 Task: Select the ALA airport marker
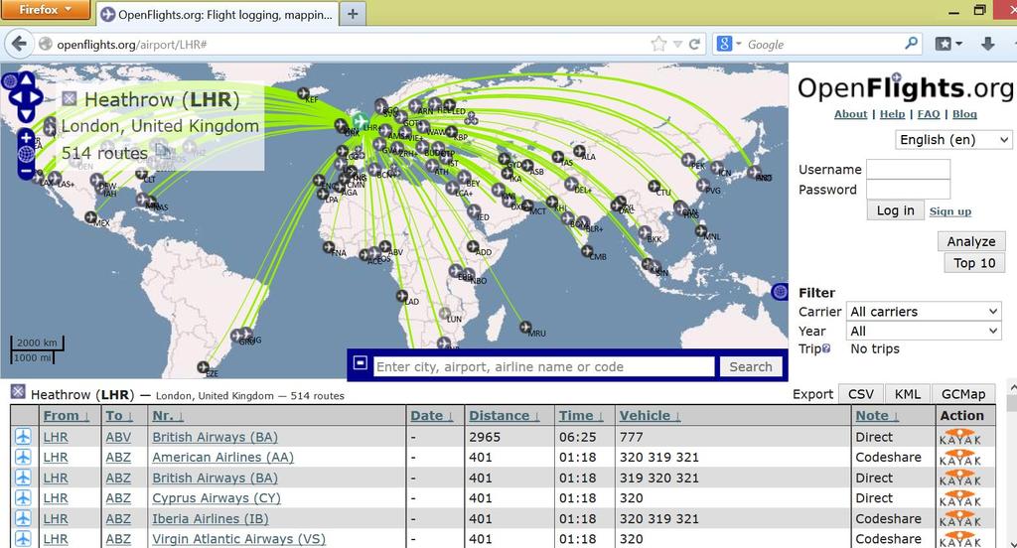tap(579, 151)
